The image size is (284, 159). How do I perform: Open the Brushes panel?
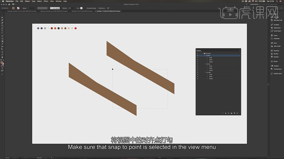[x=275, y=54]
